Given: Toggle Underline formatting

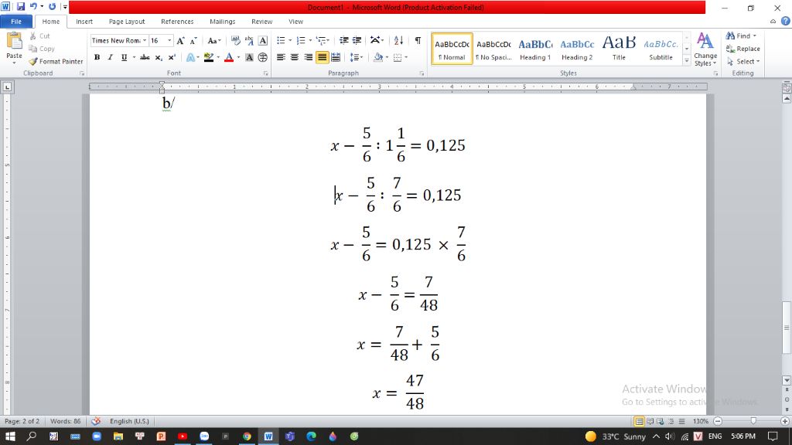Looking at the screenshot, I should [124, 57].
